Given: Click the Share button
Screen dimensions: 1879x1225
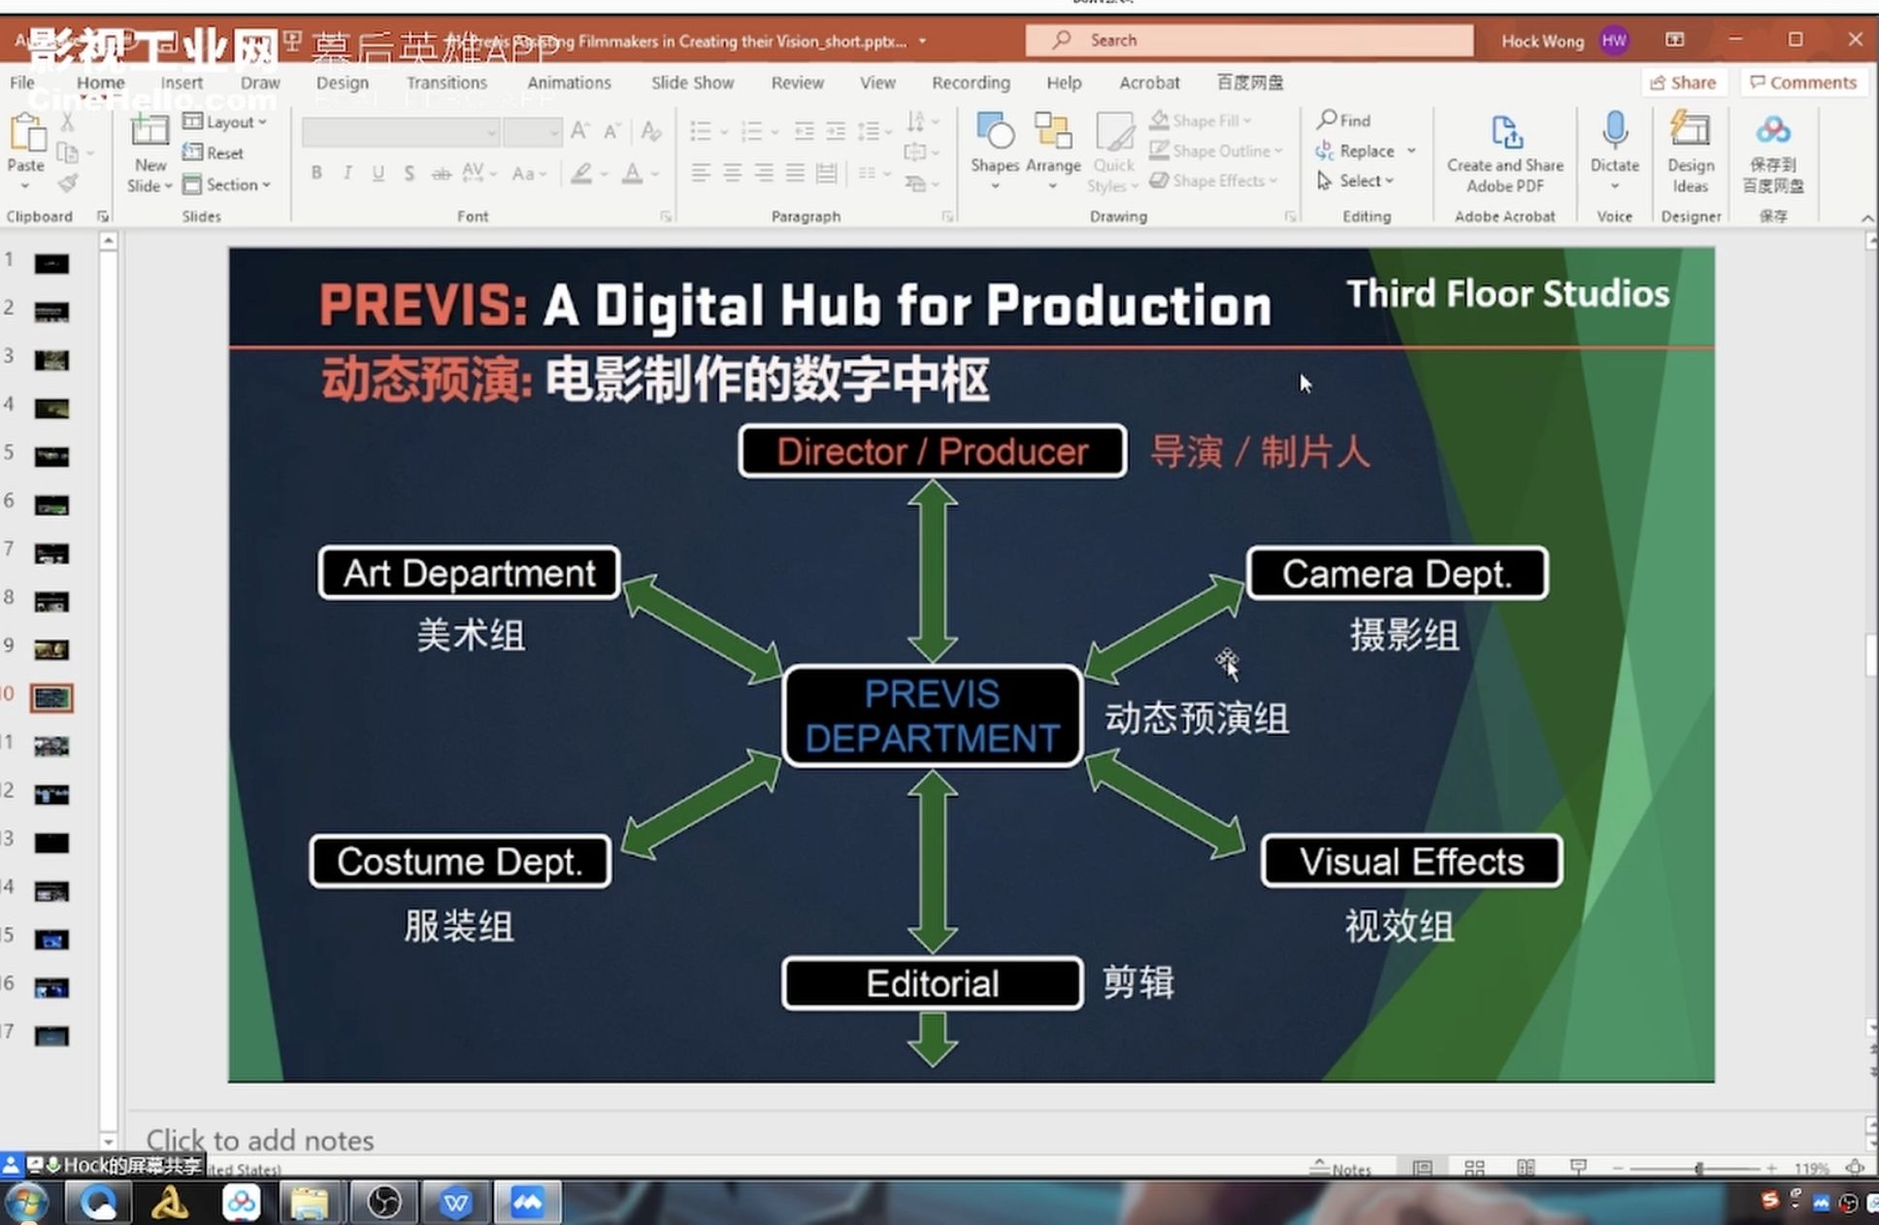Looking at the screenshot, I should [x=1683, y=83].
